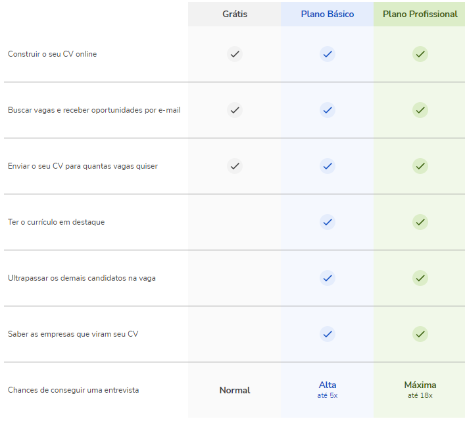The width and height of the screenshot is (465, 421).
Task: Click the Ter o currículo em destaque label
Action: [x=56, y=222]
